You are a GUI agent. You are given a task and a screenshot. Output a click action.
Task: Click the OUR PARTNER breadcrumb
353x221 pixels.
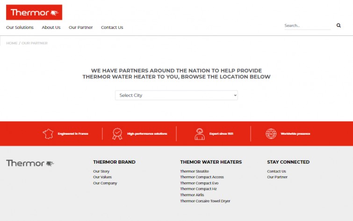[35, 43]
